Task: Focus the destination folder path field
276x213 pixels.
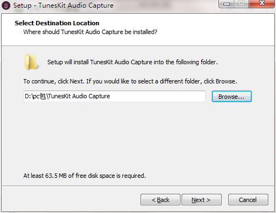Action: [x=115, y=96]
